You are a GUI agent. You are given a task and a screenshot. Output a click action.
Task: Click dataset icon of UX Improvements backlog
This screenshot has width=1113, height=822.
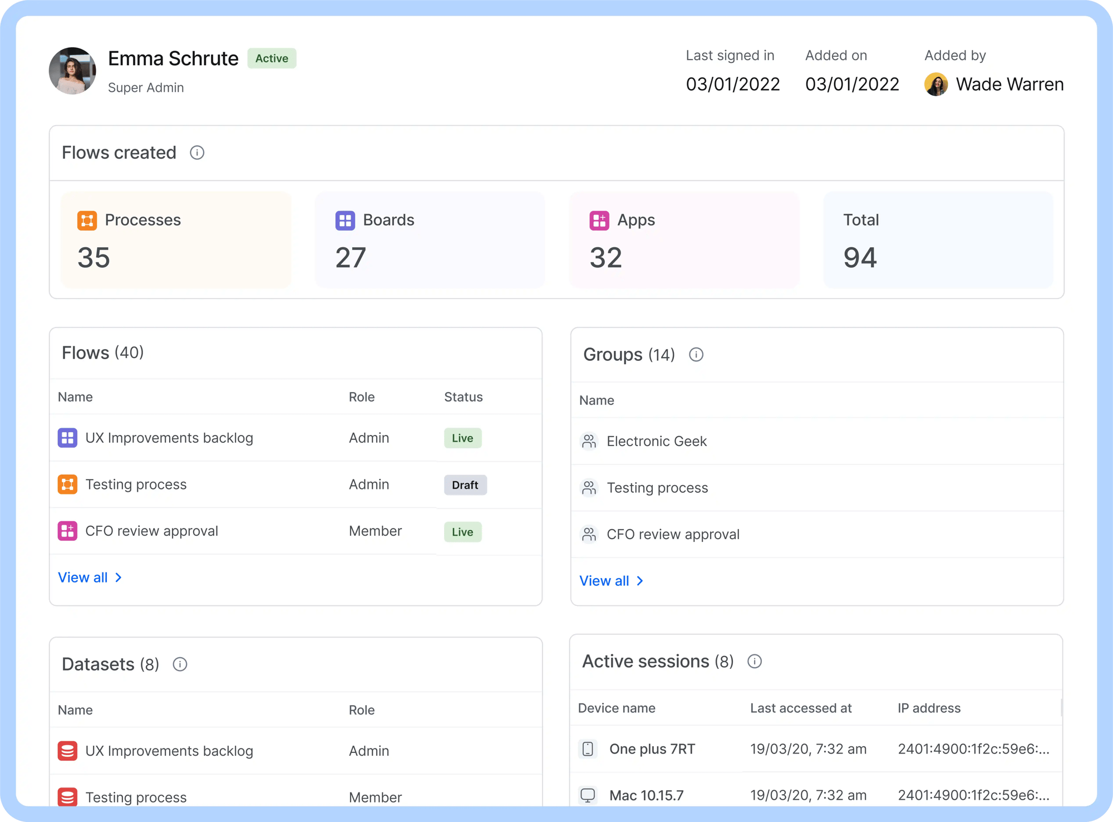coord(67,751)
